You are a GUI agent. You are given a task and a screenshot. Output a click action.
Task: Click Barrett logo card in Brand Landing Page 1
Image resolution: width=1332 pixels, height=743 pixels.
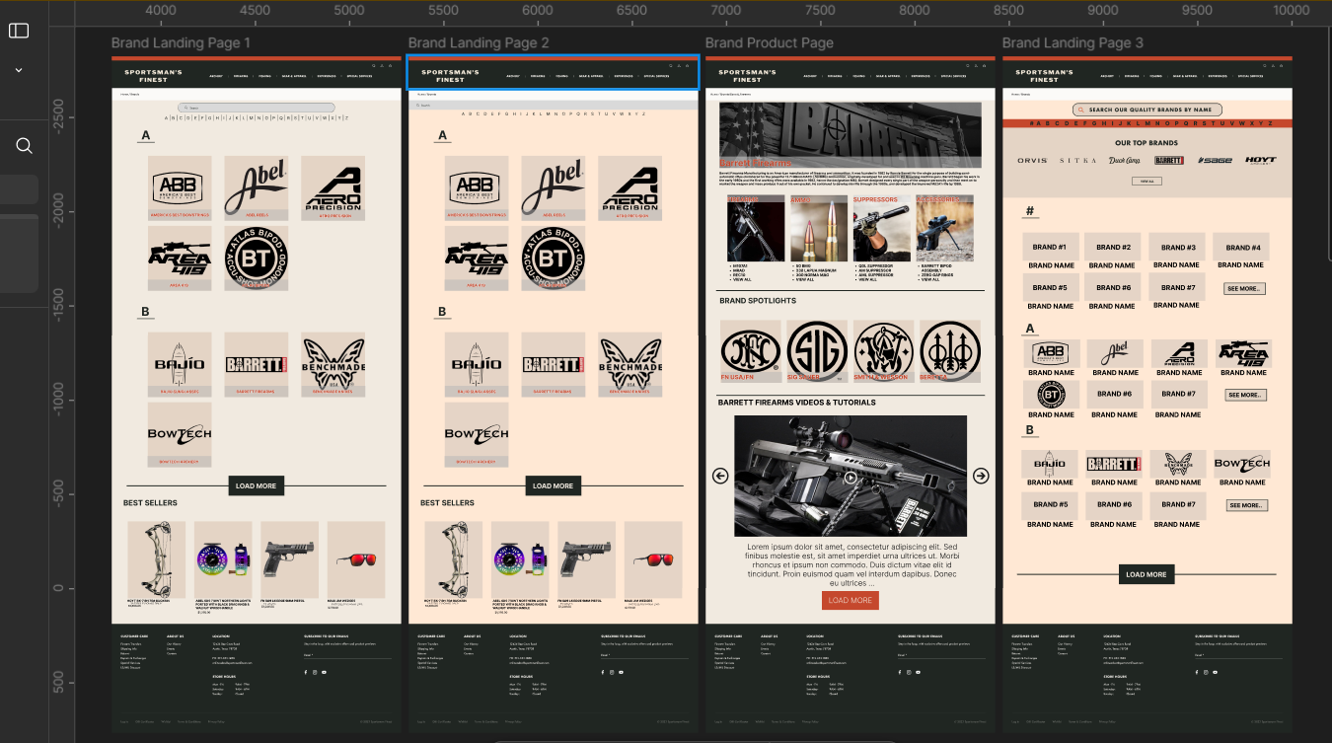pos(257,364)
